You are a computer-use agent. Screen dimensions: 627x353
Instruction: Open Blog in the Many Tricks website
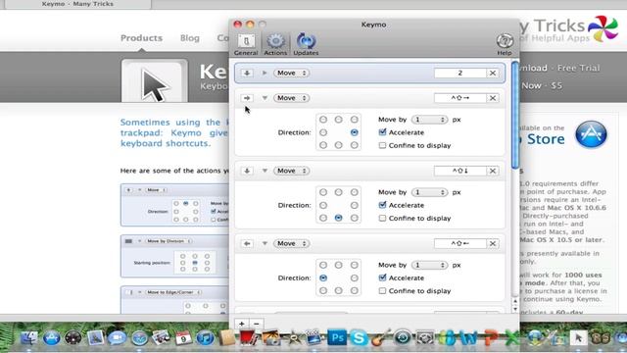(x=189, y=38)
